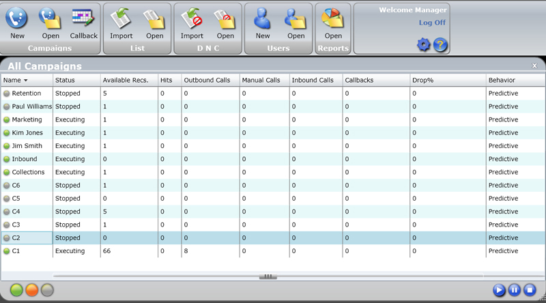
Task: Start the selected campaign with play button
Action: click(x=499, y=290)
